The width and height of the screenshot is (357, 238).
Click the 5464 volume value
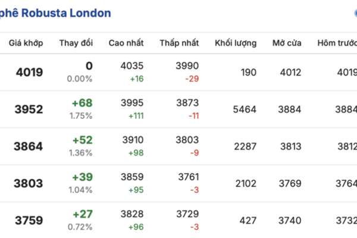[245, 109]
